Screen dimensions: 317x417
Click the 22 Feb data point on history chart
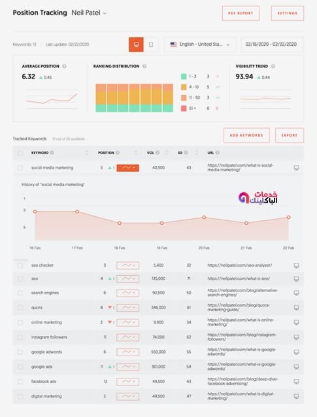pyautogui.click(x=288, y=217)
